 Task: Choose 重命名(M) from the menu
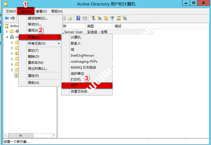tap(40, 62)
